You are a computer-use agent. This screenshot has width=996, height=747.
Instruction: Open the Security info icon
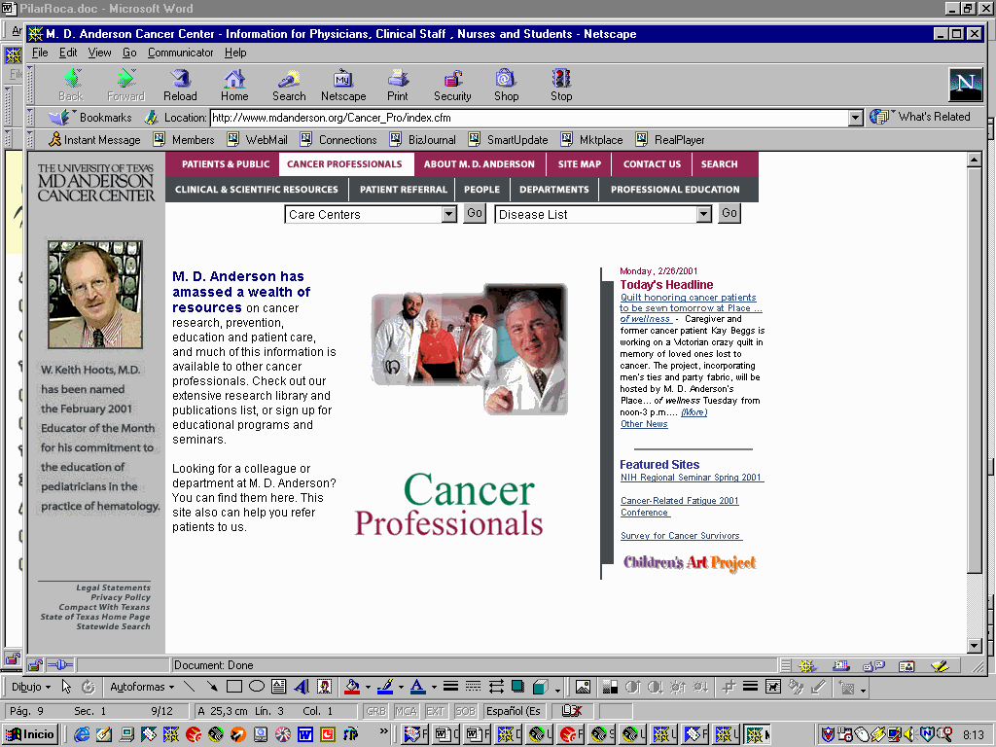coord(452,85)
